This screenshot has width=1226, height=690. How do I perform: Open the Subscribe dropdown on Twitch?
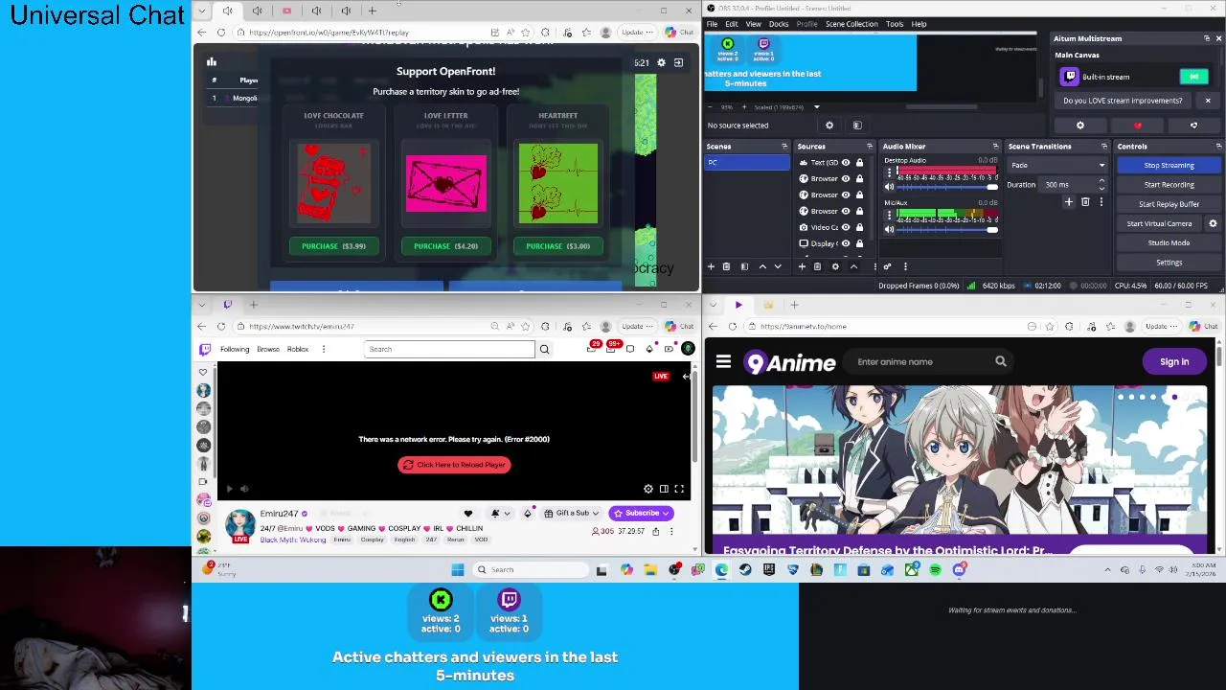tap(641, 513)
